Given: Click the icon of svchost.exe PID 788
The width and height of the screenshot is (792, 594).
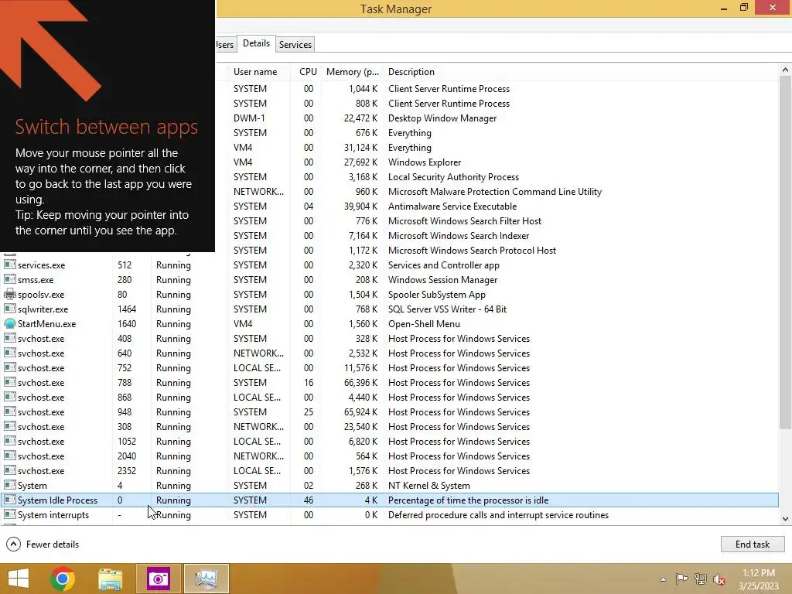Looking at the screenshot, I should (x=9, y=382).
